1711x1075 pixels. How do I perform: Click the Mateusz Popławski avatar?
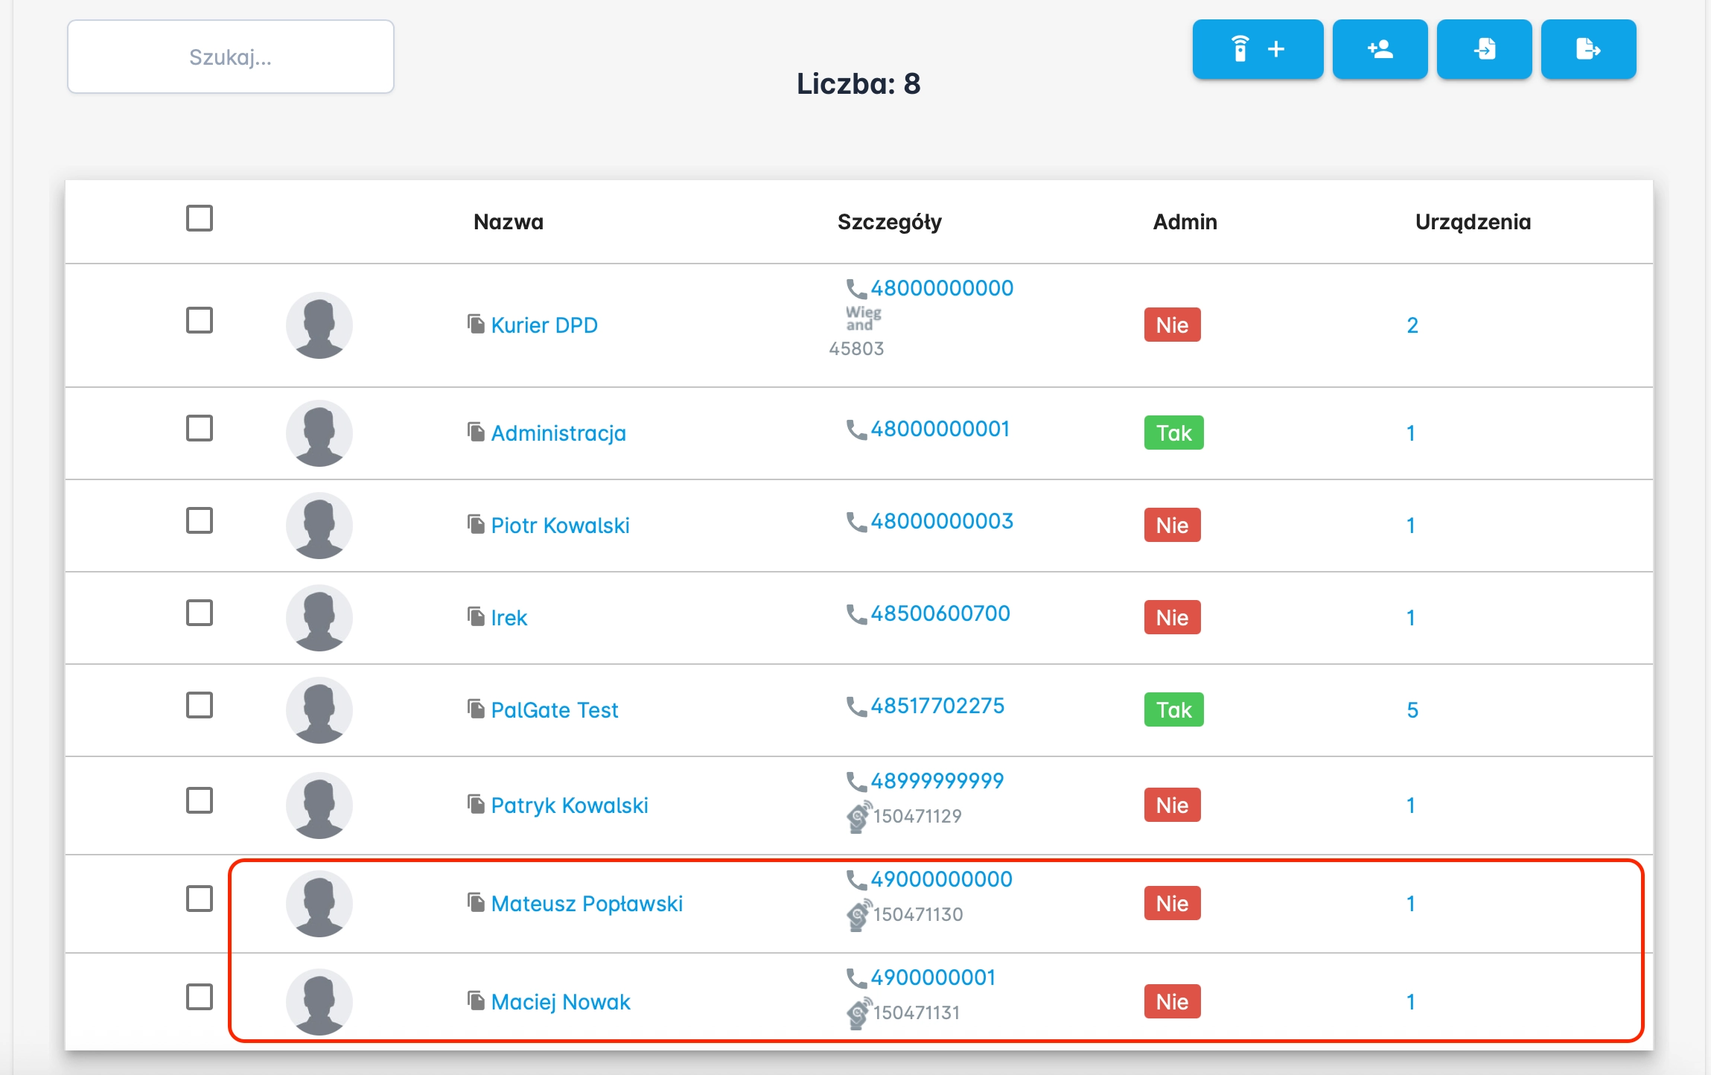319,904
